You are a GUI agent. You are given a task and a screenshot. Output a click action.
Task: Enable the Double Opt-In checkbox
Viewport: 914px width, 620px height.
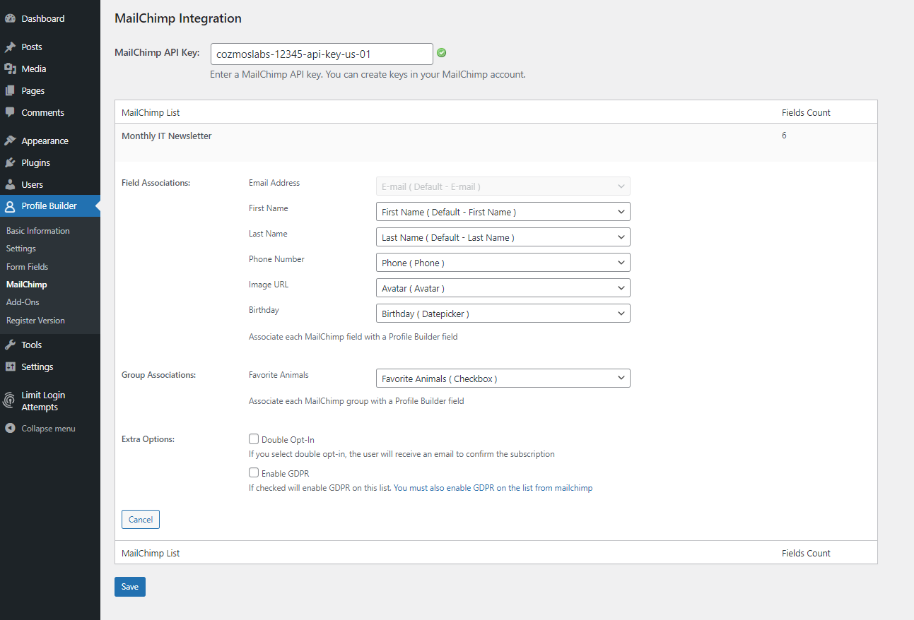pyautogui.click(x=254, y=439)
